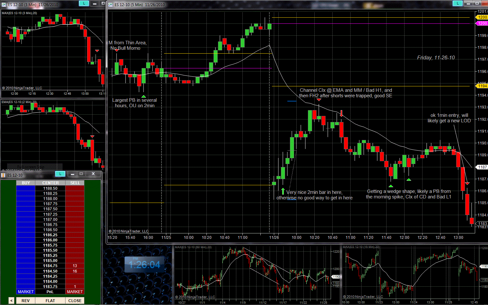Click the 5 Min chart window icon
The height and width of the screenshot is (305, 488).
[x=110, y=4]
